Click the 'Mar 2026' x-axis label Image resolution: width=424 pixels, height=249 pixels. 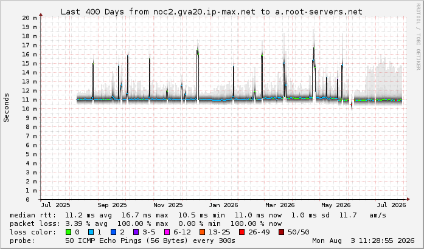(280, 205)
